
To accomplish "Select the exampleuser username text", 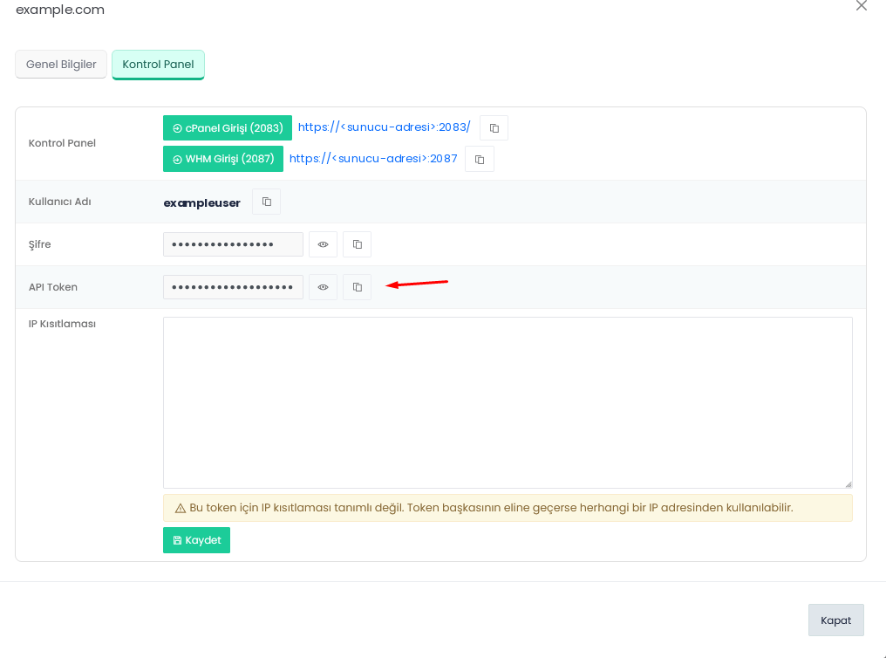I will click(x=201, y=203).
